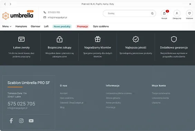This screenshot has width=195, height=131.
Task: Open Ulubione footer link
Action: point(156,103)
